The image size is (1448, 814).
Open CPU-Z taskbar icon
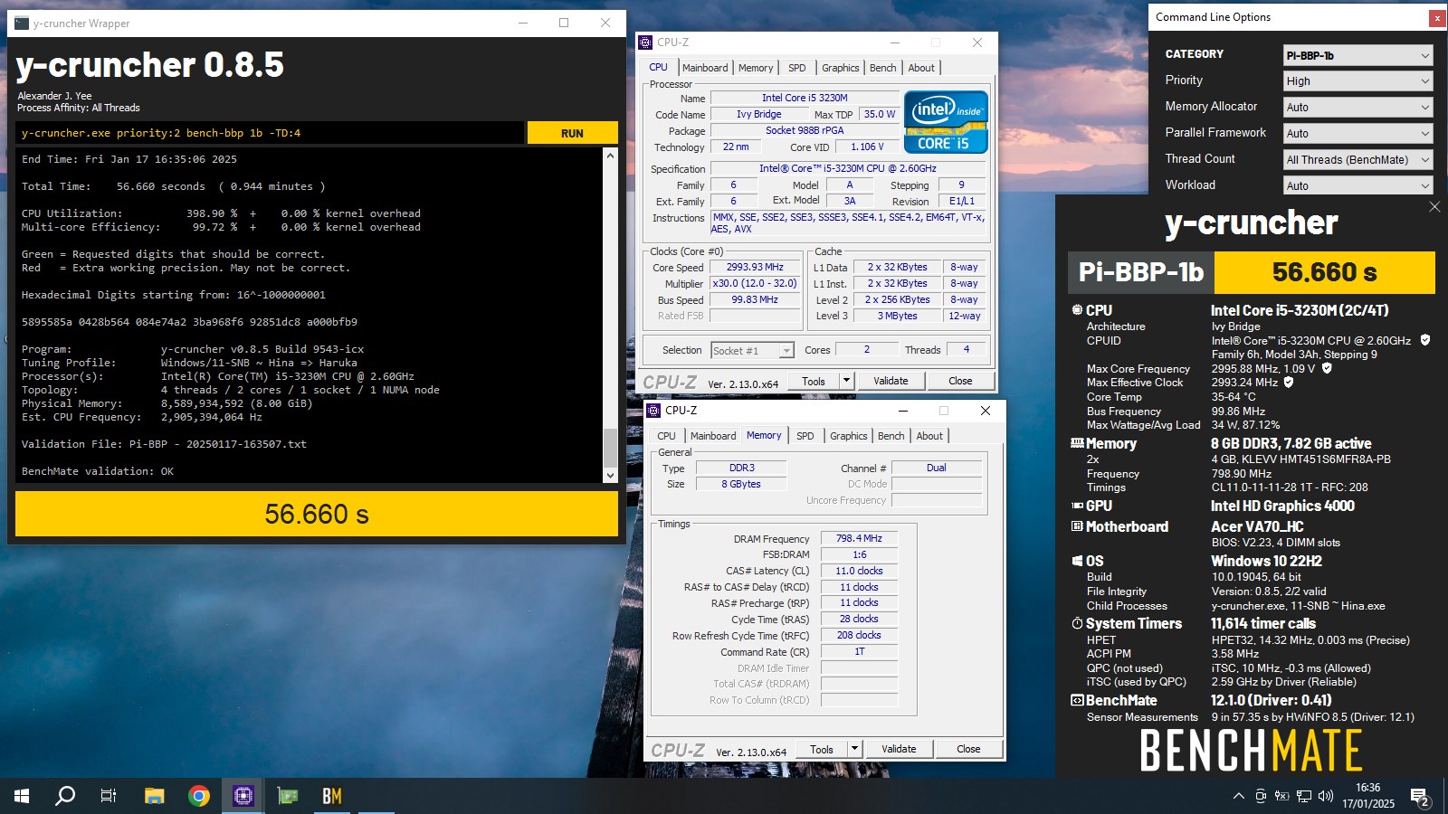coord(243,796)
